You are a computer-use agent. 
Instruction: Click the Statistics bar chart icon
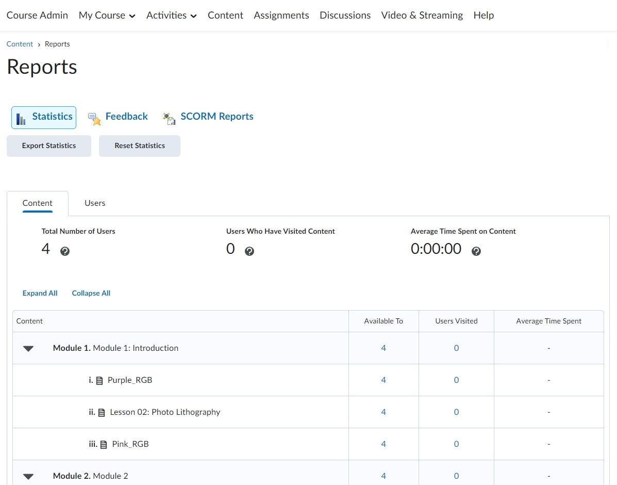(x=21, y=118)
